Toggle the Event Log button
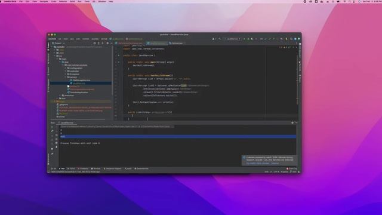382x215 pixels. (x=292, y=168)
